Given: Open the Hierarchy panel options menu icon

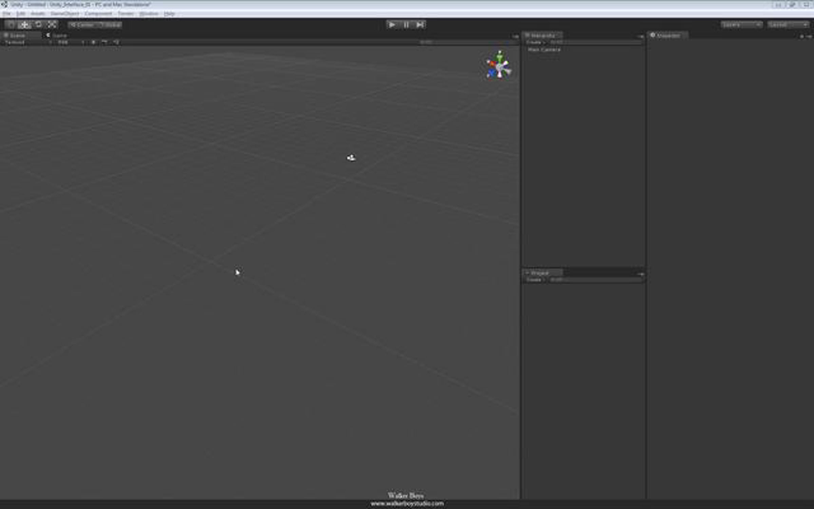Looking at the screenshot, I should [641, 36].
